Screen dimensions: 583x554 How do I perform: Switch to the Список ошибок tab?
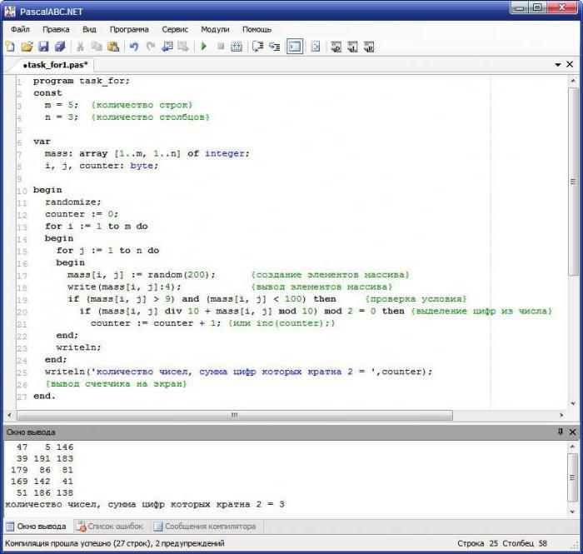110,527
